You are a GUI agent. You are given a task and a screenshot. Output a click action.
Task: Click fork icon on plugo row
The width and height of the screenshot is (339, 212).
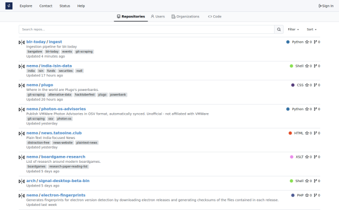(x=315, y=85)
